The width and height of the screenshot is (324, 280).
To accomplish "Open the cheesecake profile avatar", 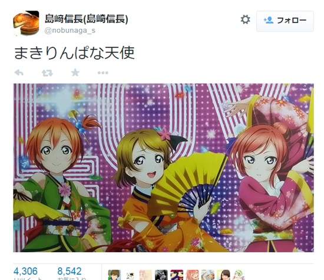I will [x=26, y=23].
